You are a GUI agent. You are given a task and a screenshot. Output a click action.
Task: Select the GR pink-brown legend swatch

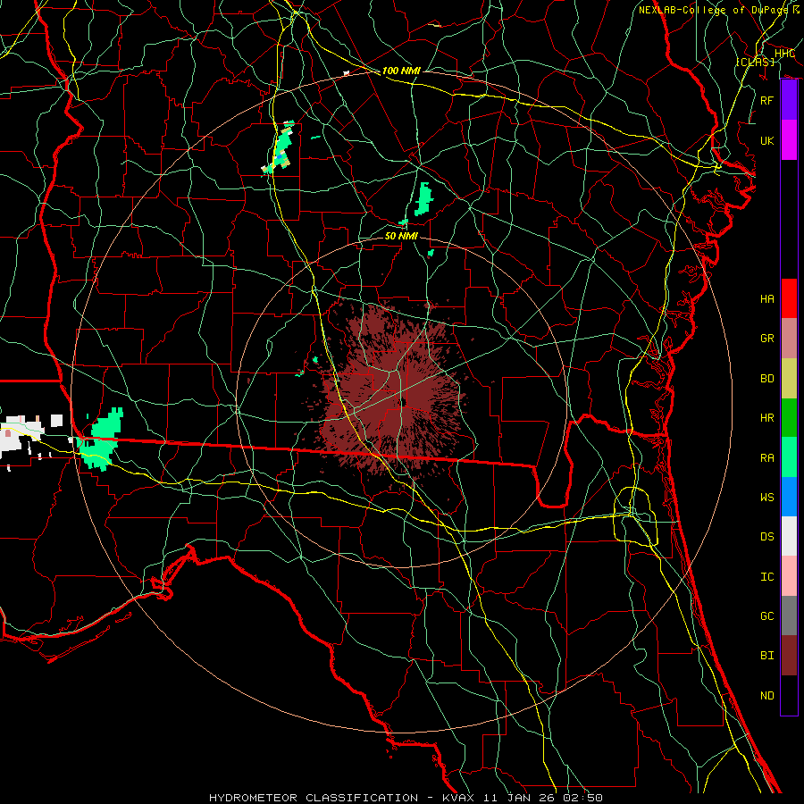(789, 339)
